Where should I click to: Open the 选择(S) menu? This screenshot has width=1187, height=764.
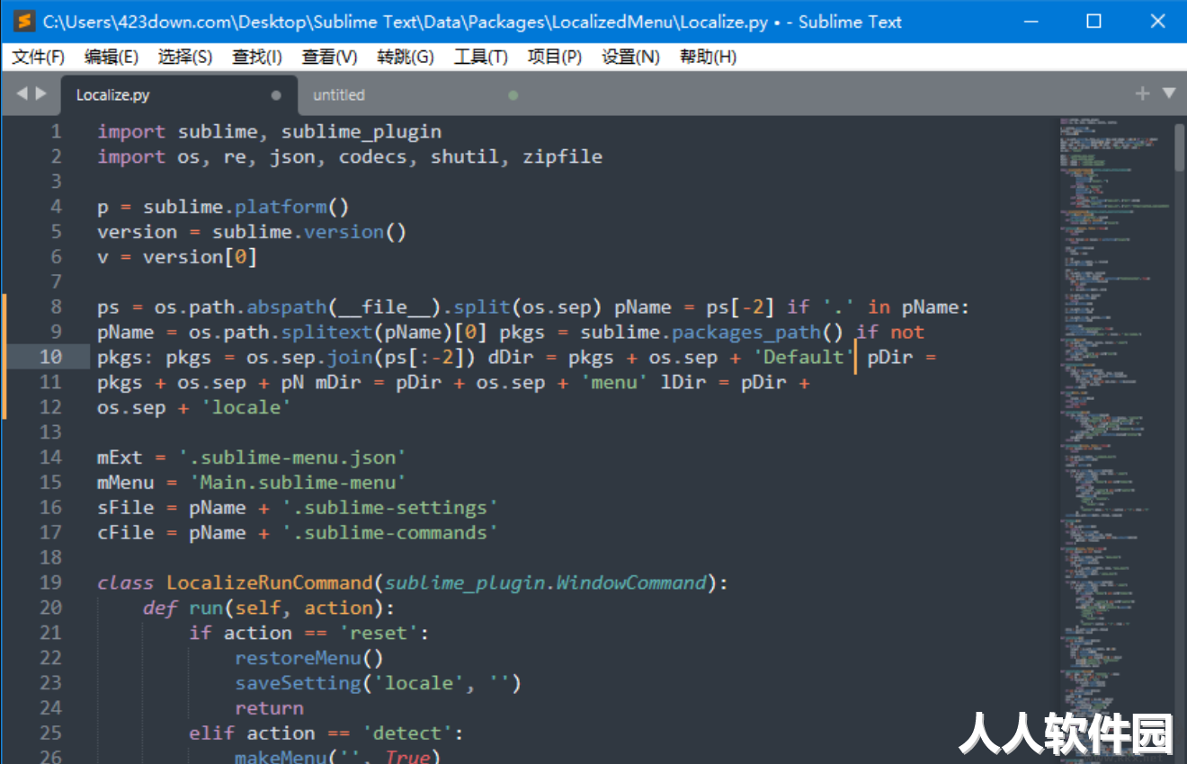(x=185, y=57)
